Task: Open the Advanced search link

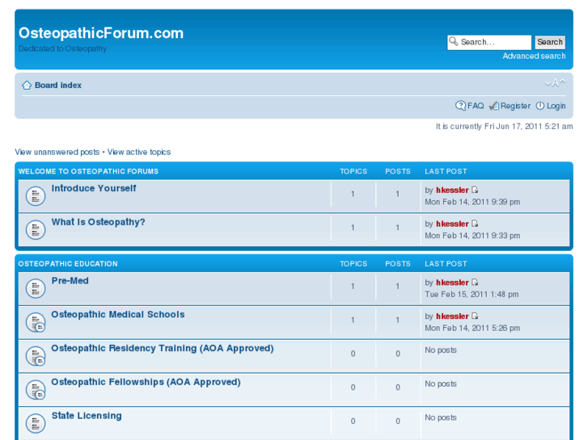Action: [534, 57]
